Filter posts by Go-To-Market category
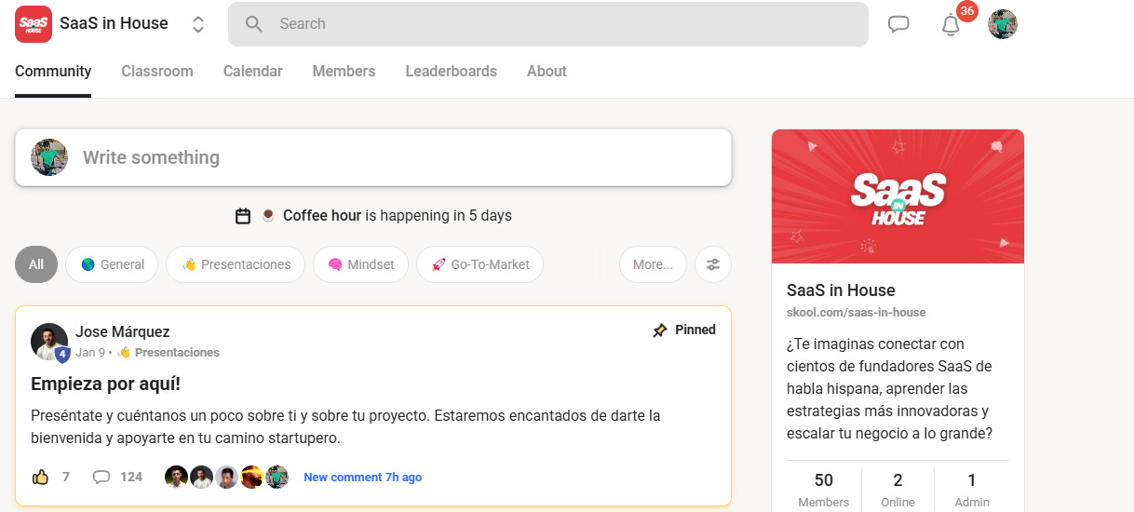 point(479,264)
